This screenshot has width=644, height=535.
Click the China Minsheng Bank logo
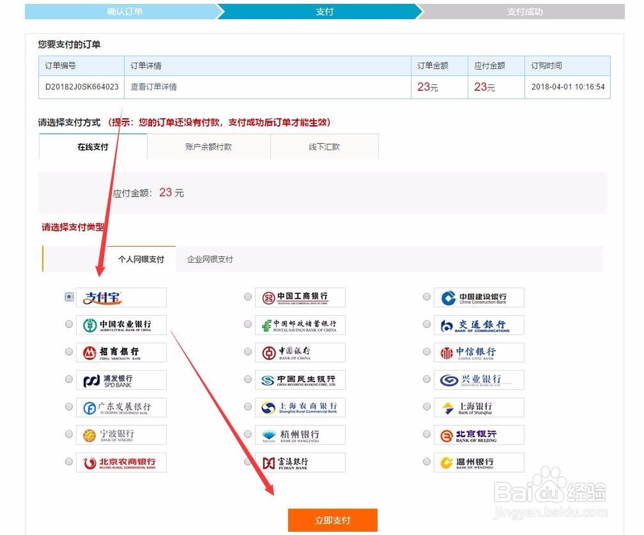click(x=299, y=380)
